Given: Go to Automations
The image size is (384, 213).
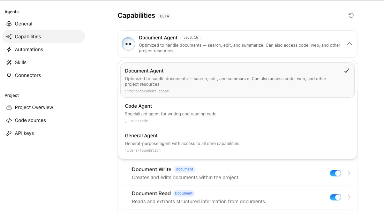Looking at the screenshot, I should pyautogui.click(x=43, y=50).
